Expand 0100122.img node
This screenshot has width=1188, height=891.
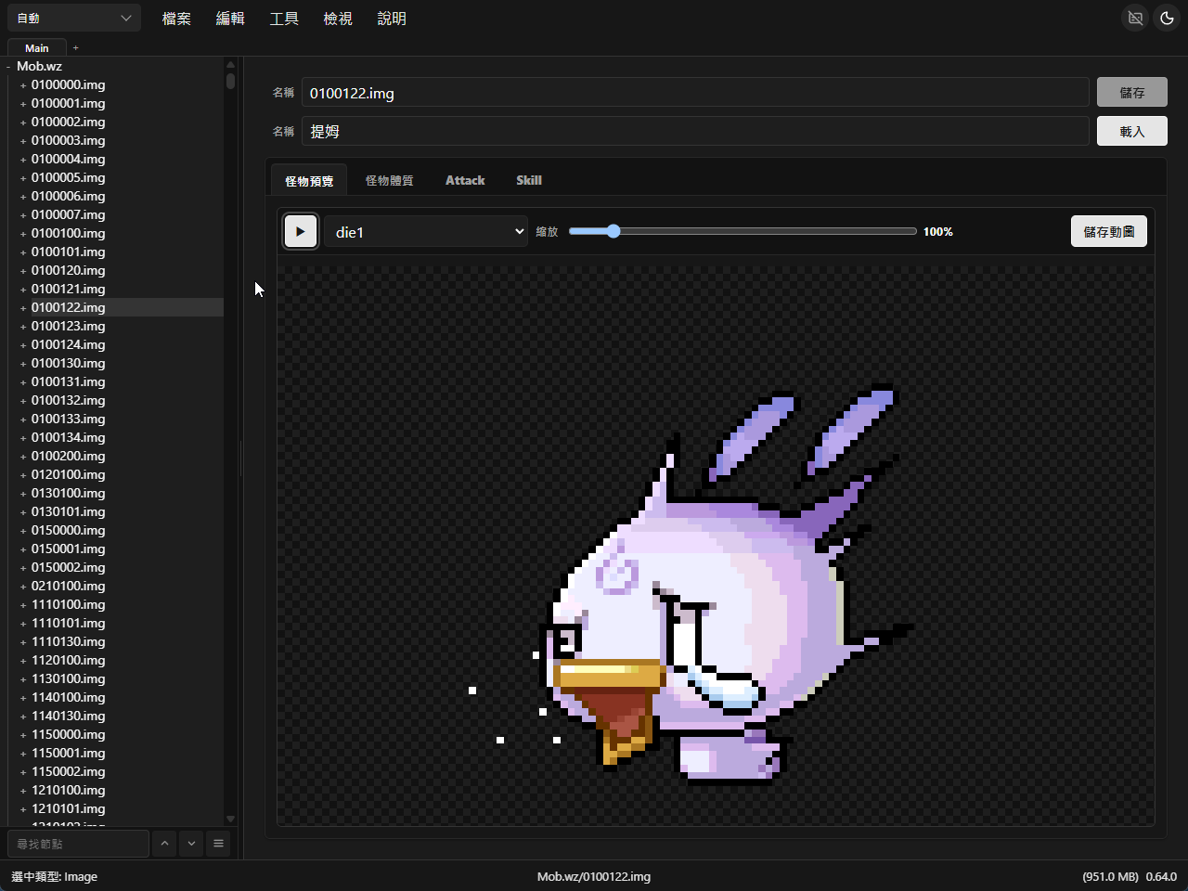click(x=23, y=308)
